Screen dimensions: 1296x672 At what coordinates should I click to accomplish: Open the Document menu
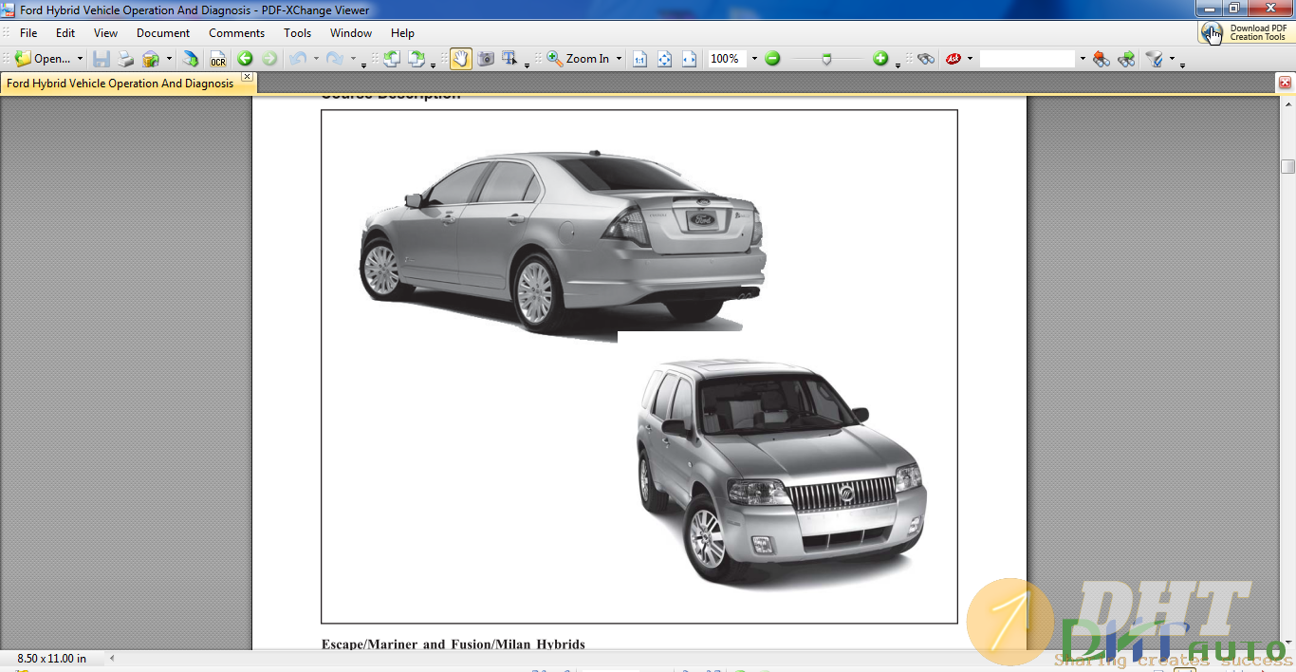coord(163,33)
